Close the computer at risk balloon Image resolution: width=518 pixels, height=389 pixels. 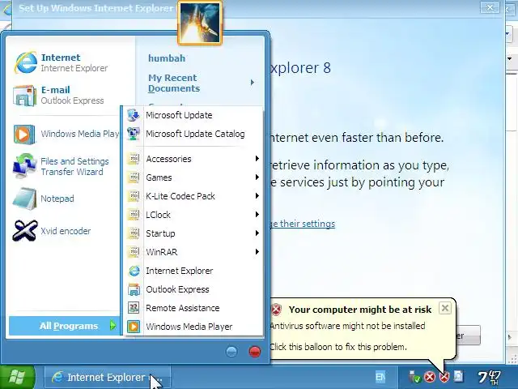coord(445,308)
